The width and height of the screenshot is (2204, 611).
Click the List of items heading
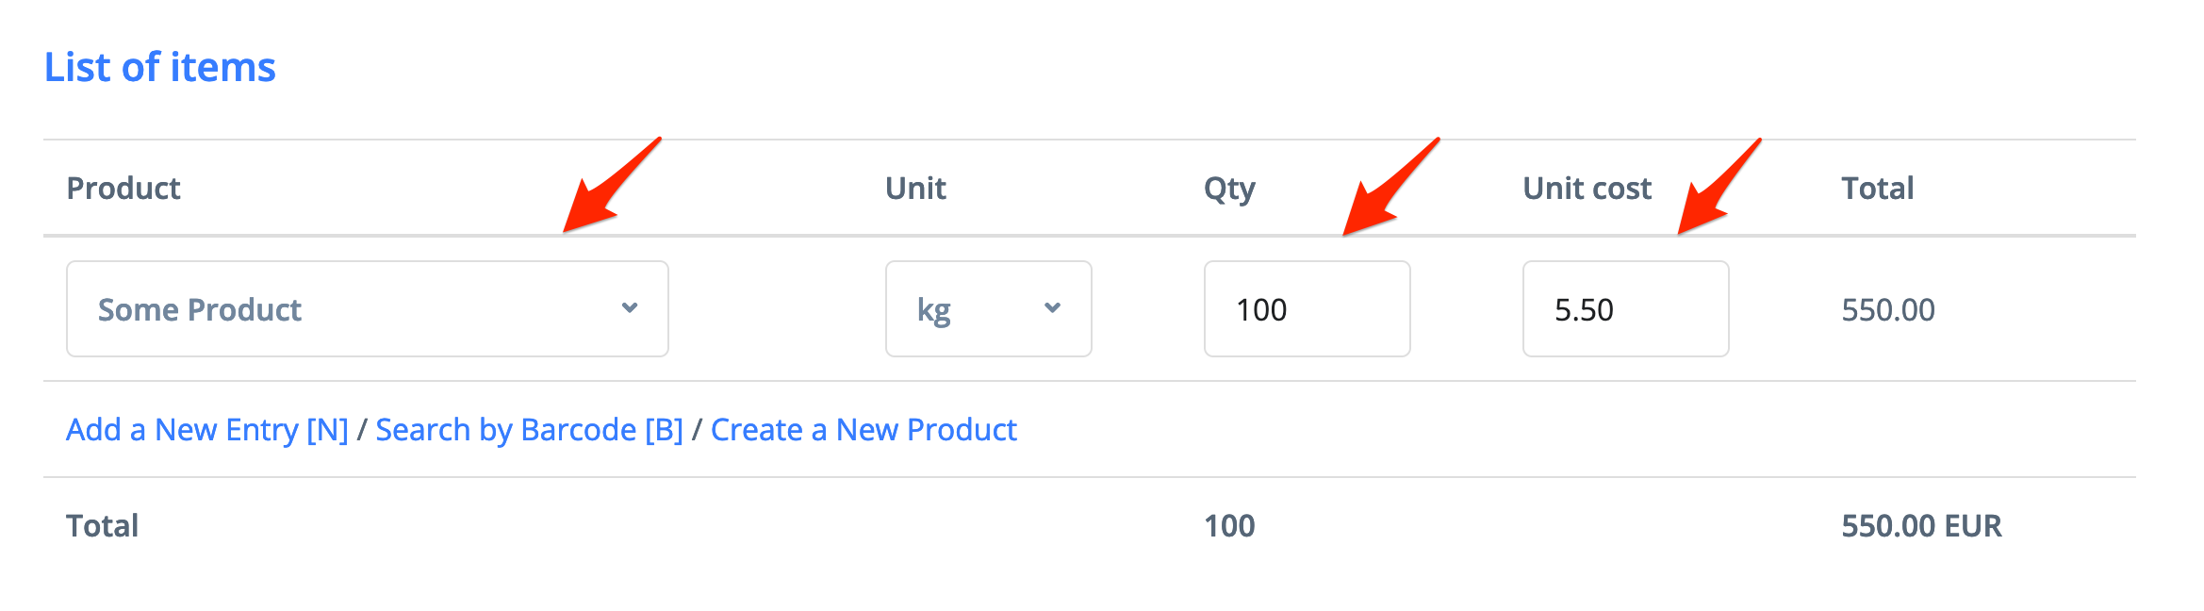(x=160, y=68)
